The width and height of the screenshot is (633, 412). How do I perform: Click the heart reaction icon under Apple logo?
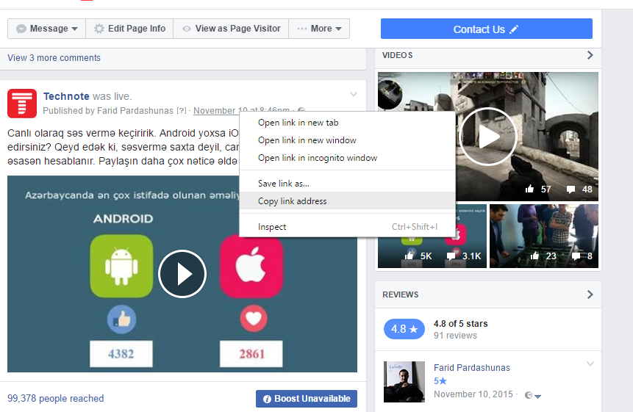pos(252,319)
